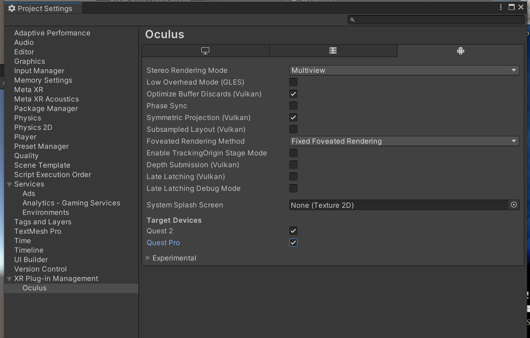This screenshot has width=530, height=338.
Task: Uncheck the Quest Pro target device
Action: [x=293, y=243]
